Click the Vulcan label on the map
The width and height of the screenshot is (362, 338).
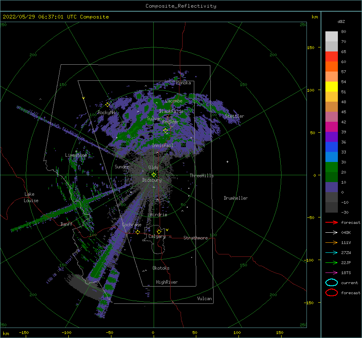204,299
